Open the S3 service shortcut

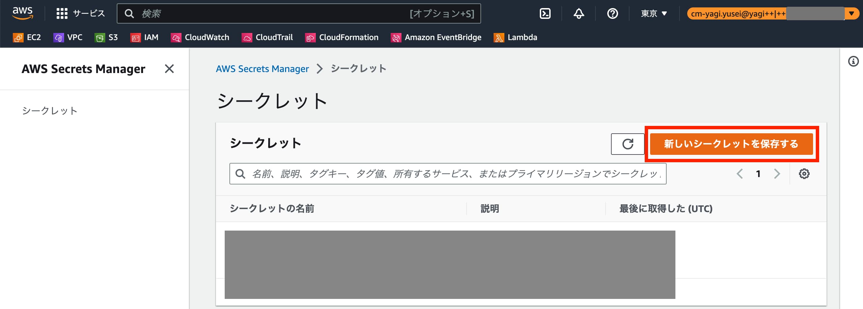coord(106,37)
